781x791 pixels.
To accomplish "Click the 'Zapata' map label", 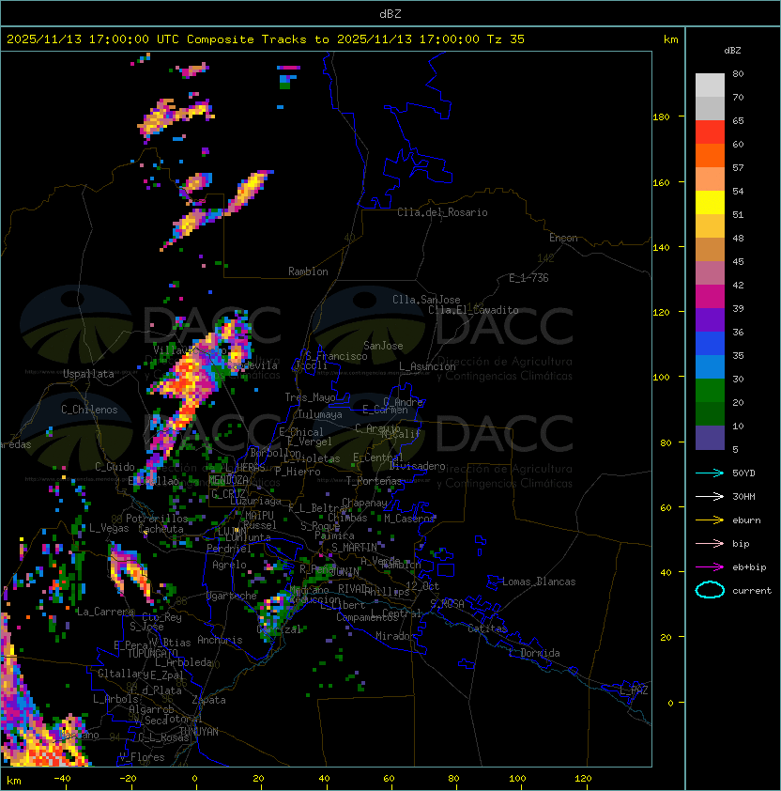I will [208, 700].
